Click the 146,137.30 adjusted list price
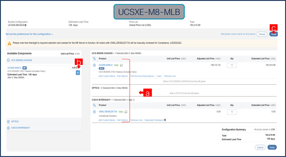 tap(216, 65)
